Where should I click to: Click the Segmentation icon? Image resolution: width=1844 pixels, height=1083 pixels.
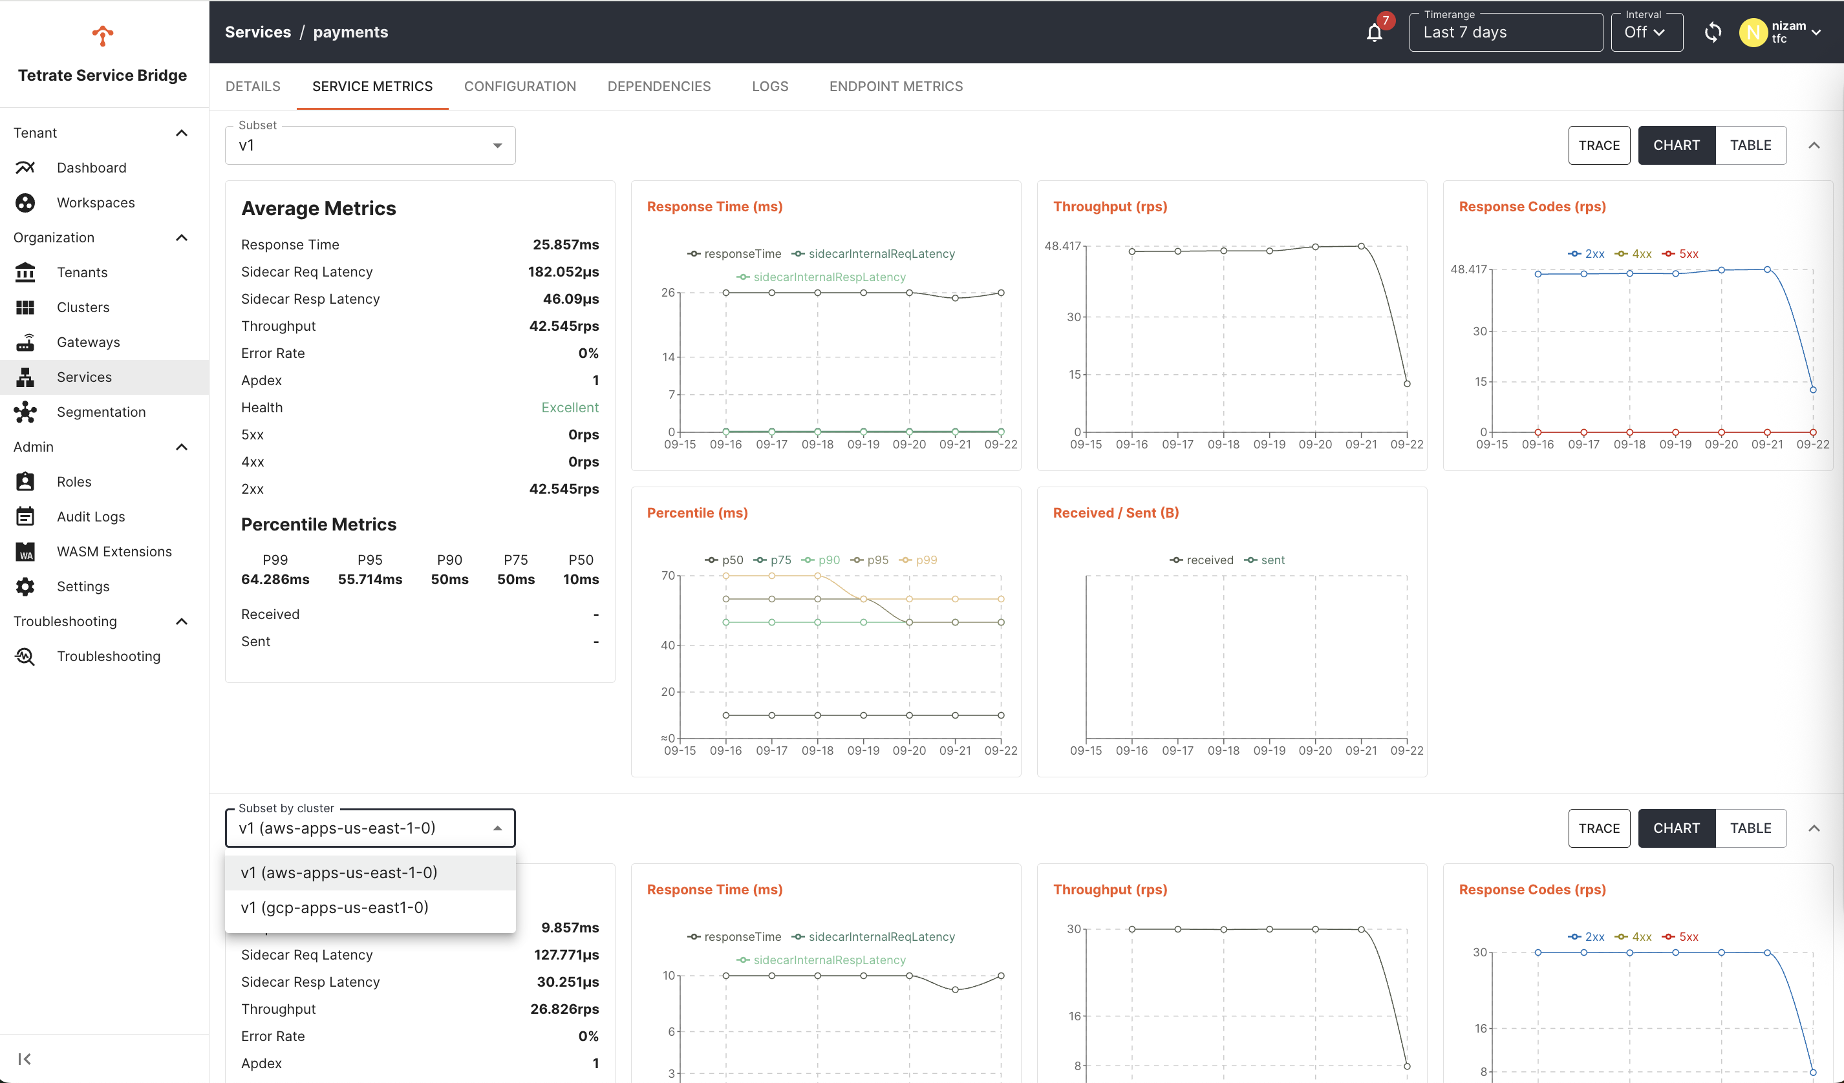[26, 412]
